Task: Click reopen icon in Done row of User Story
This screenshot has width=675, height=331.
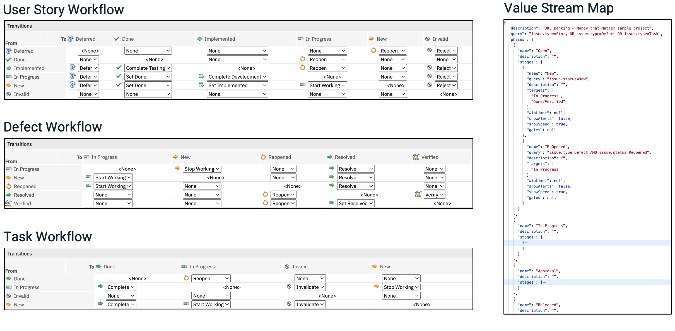Action: pos(303,59)
